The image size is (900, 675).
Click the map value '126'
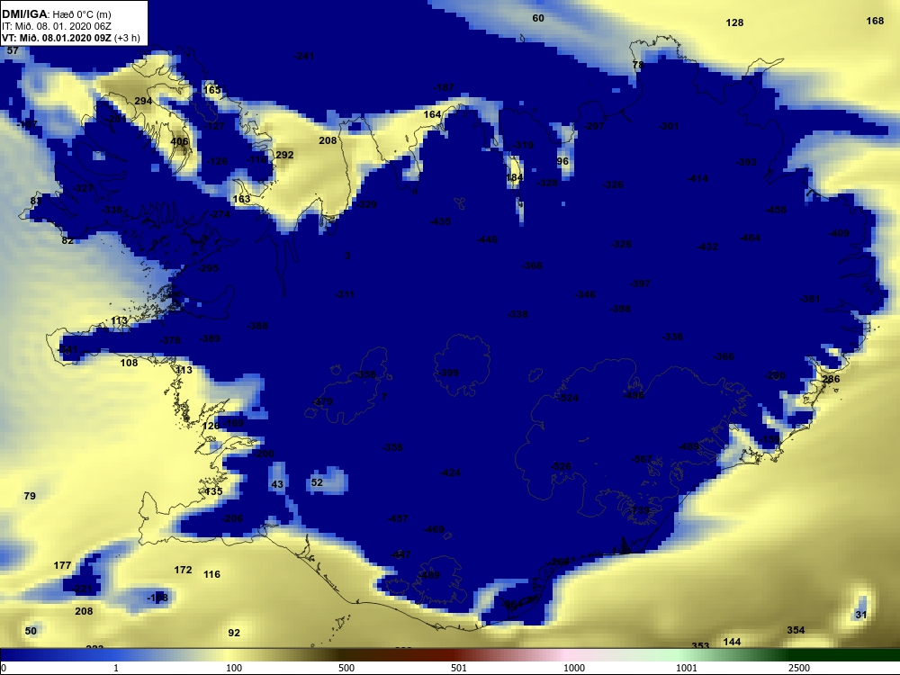211,426
